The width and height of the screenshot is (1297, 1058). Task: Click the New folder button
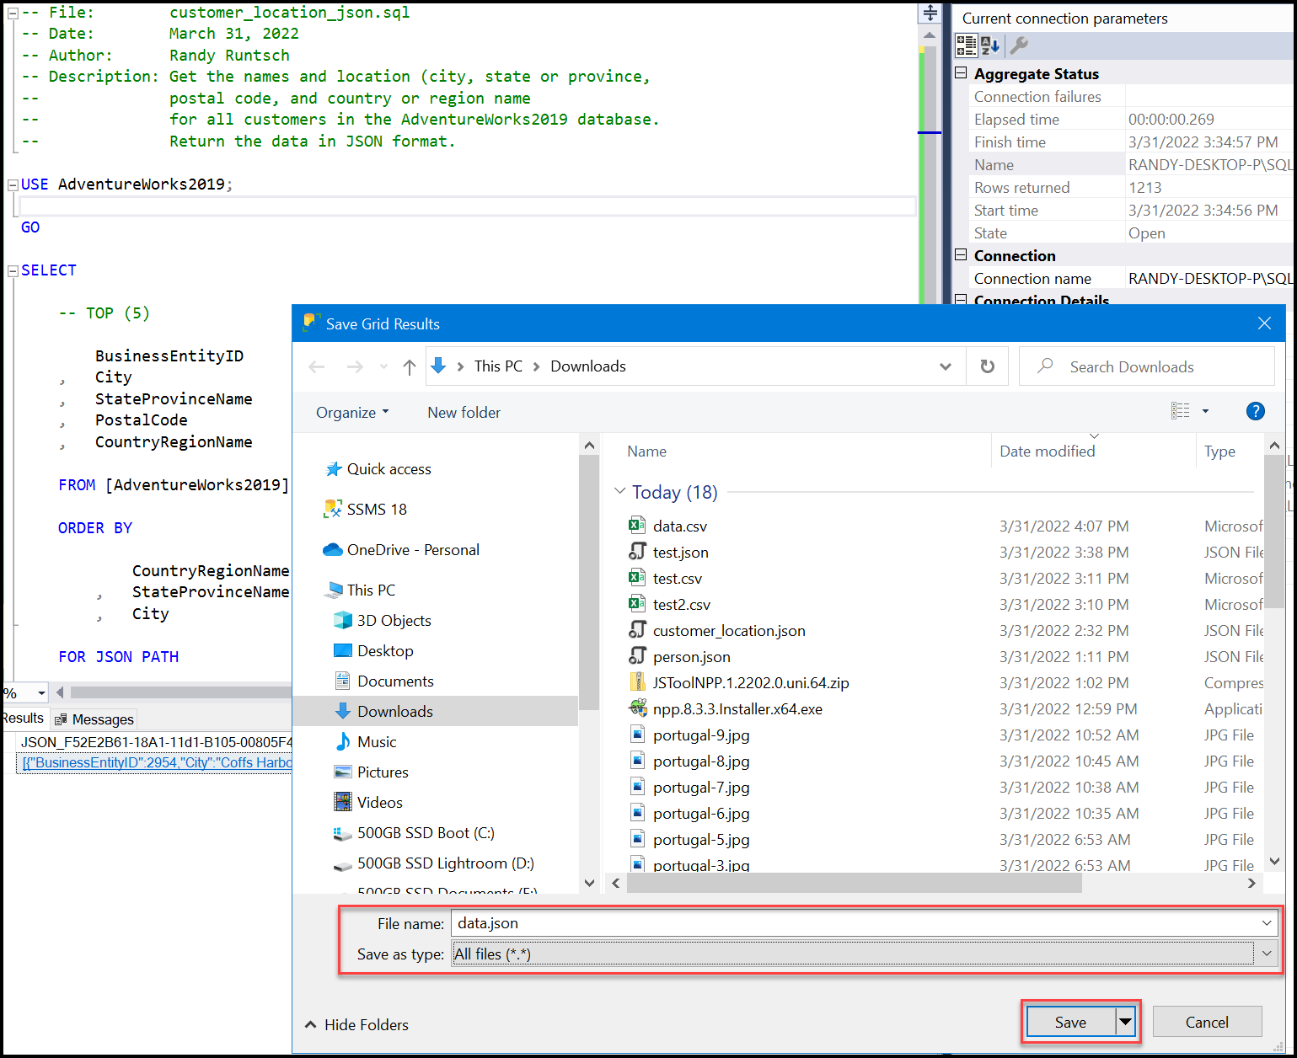click(x=464, y=413)
